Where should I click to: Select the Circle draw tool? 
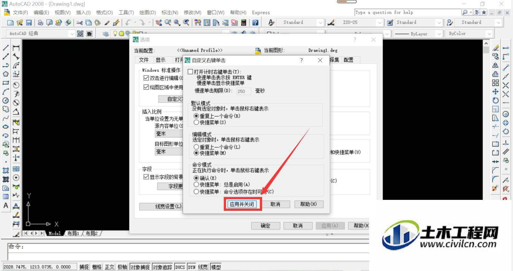pyautogui.click(x=6, y=100)
